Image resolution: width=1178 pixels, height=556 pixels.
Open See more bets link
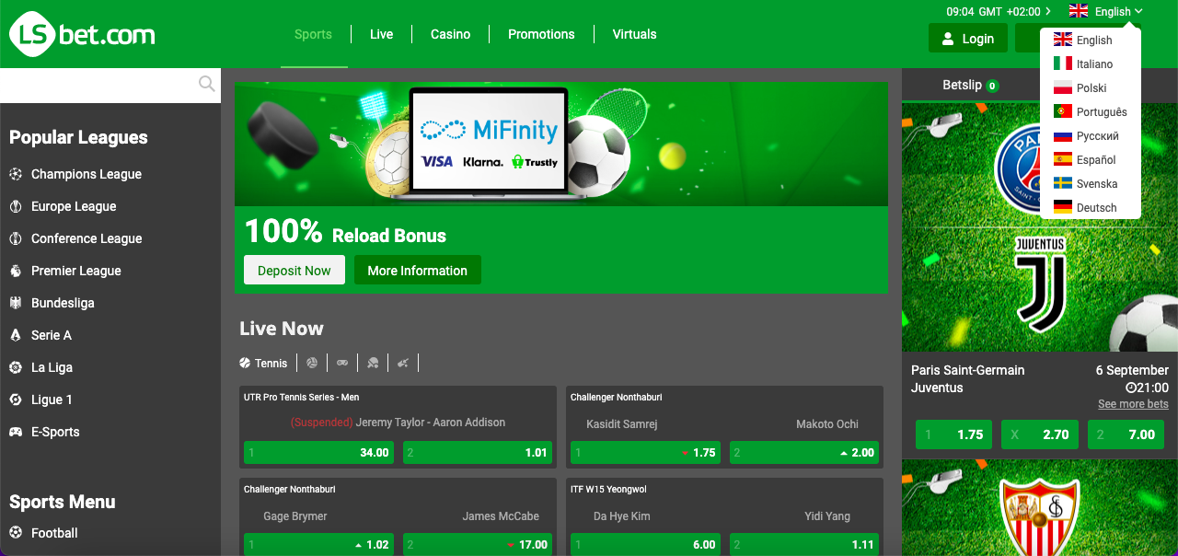(x=1132, y=403)
